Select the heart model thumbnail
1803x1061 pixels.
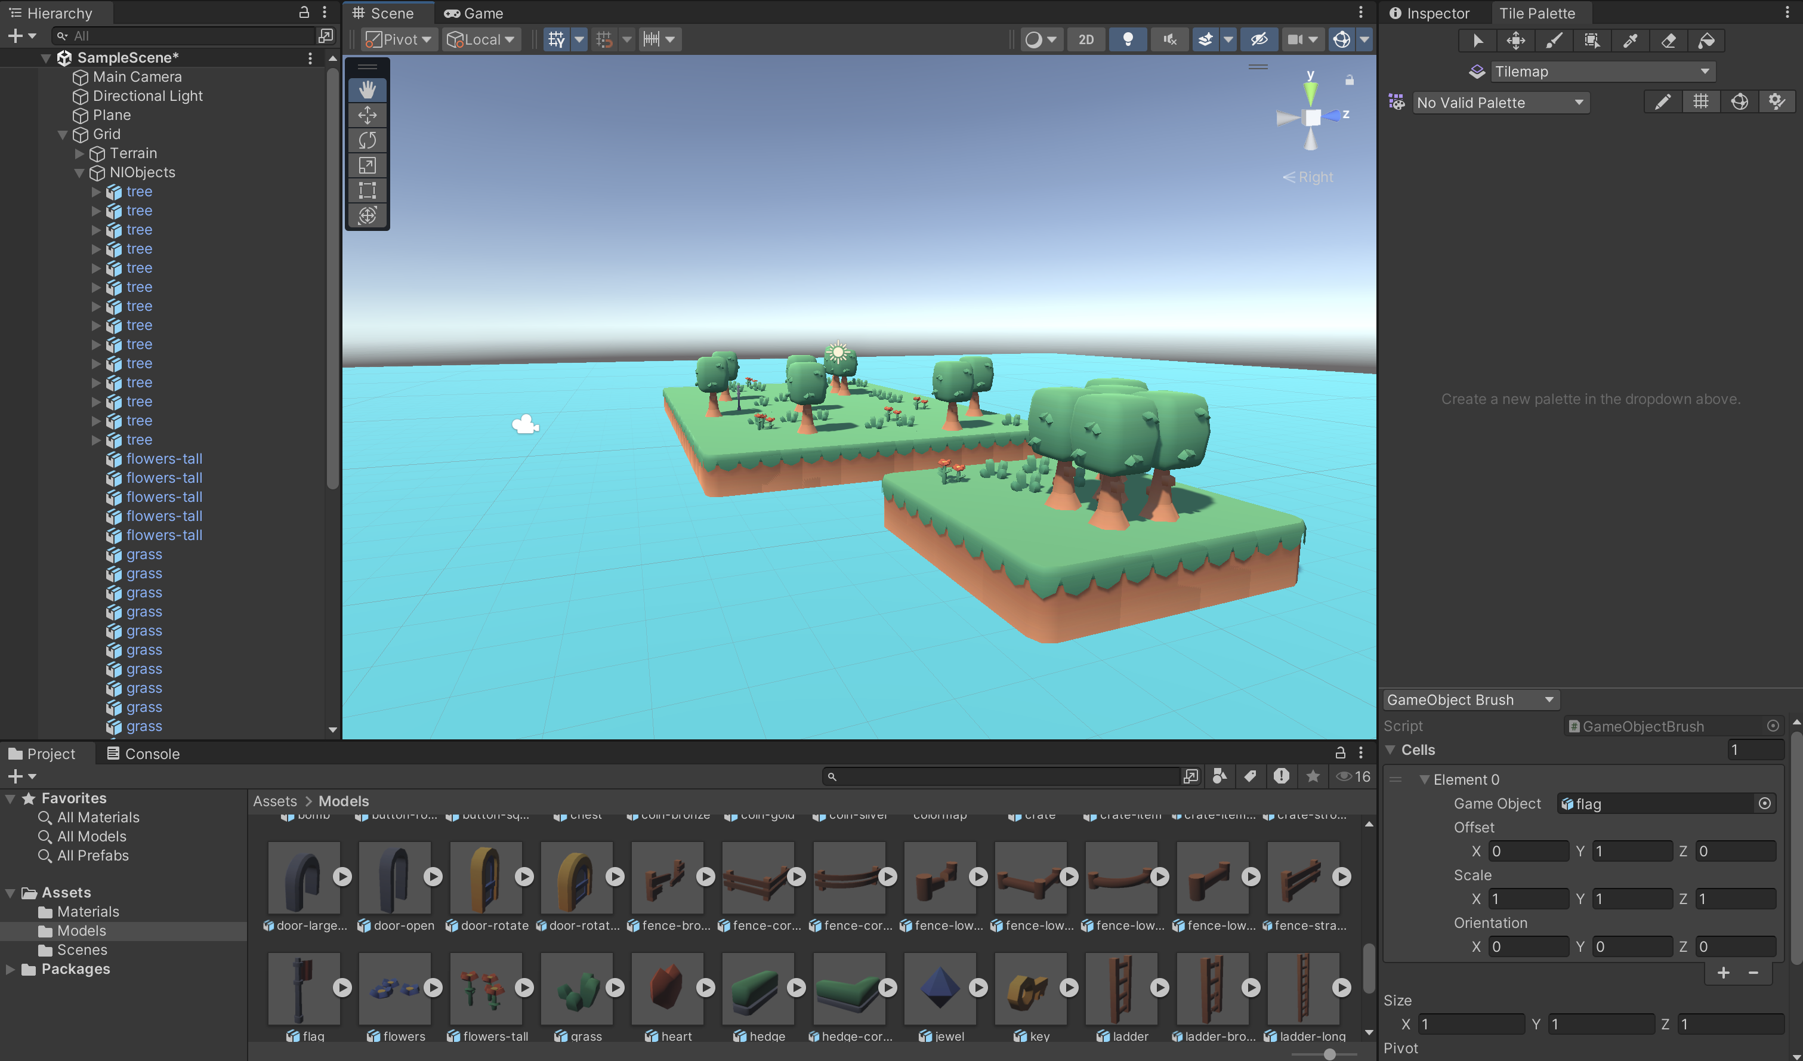(x=667, y=988)
